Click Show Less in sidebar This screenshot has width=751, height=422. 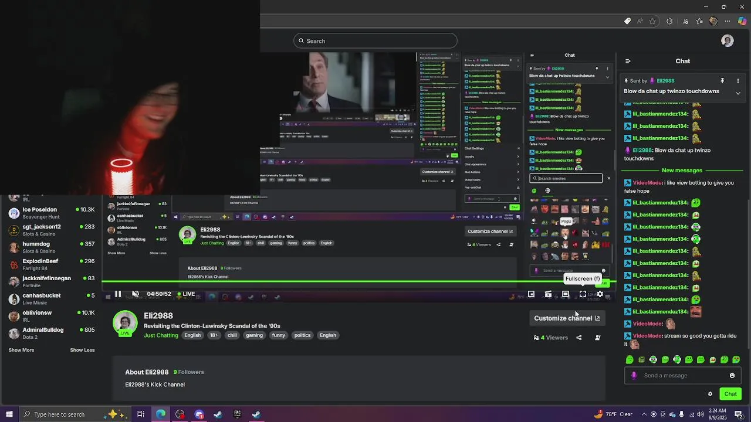[82, 350]
